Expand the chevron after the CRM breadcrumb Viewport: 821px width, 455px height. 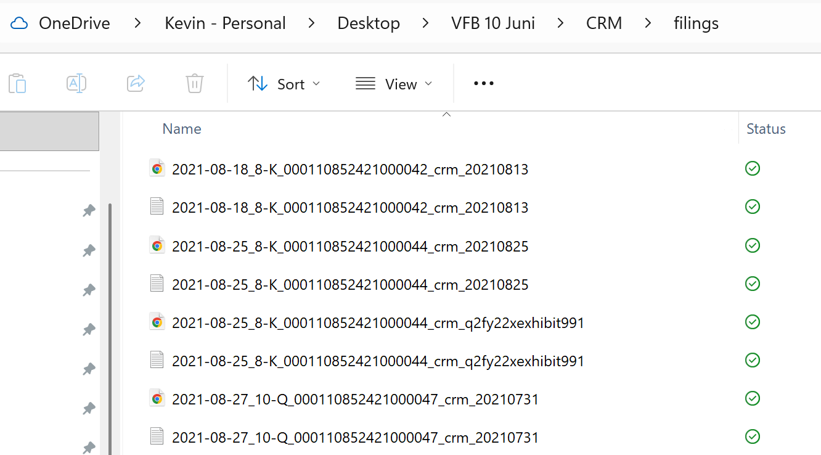coord(648,23)
